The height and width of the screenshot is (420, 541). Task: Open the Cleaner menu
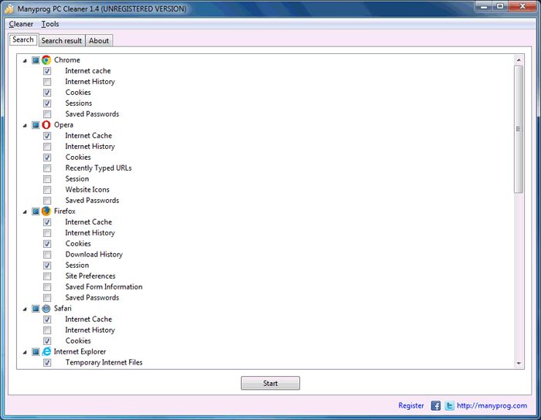tap(21, 24)
